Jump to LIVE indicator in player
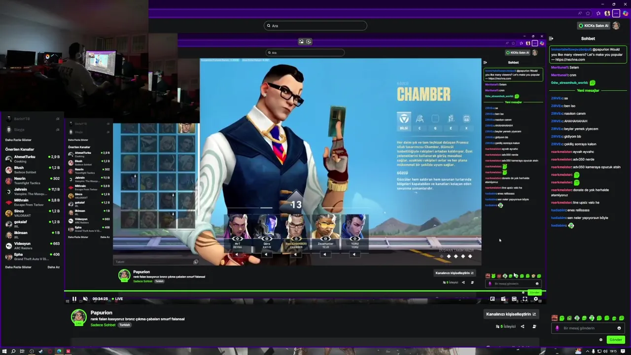The height and width of the screenshot is (355, 631). pos(117,299)
